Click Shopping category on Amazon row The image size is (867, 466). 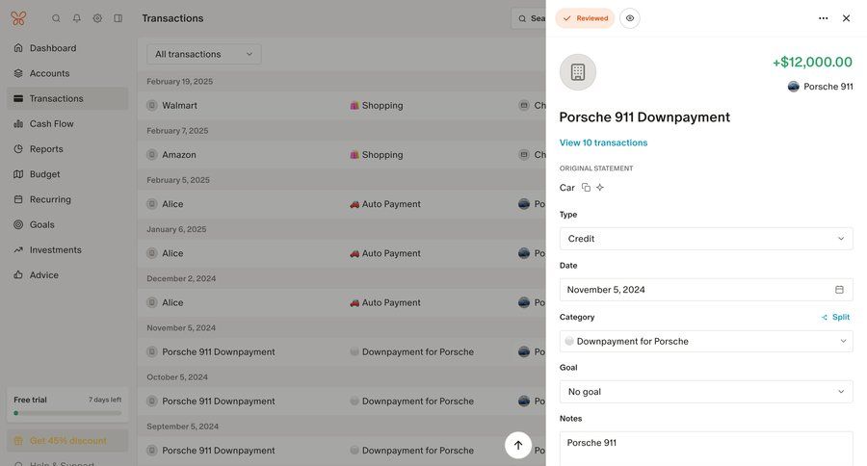pos(377,155)
